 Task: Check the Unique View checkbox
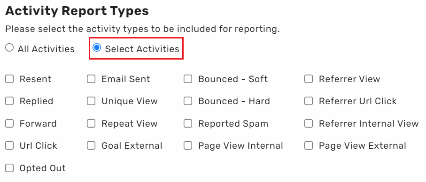(91, 101)
